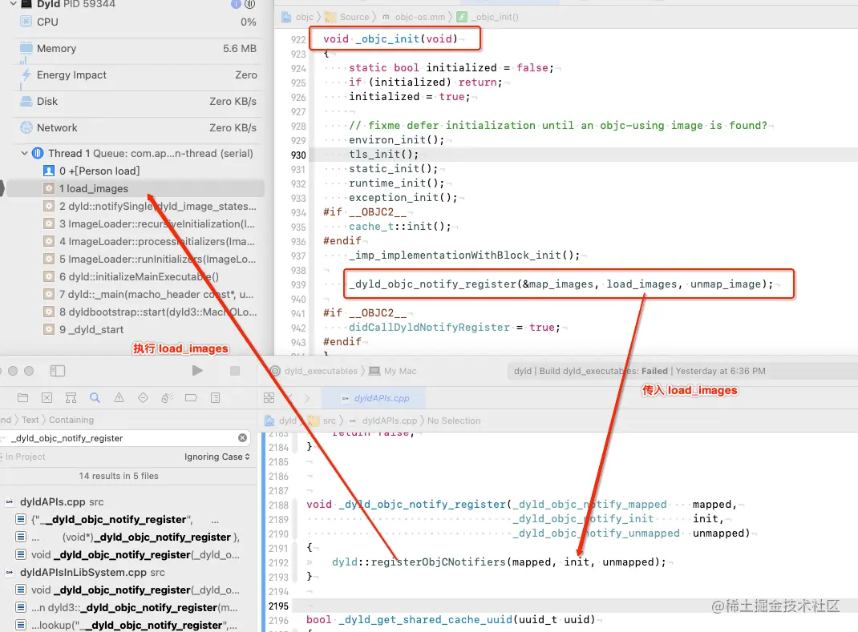Click _objc_init() in upper breadcrumb
858x632 pixels.
pos(488,17)
